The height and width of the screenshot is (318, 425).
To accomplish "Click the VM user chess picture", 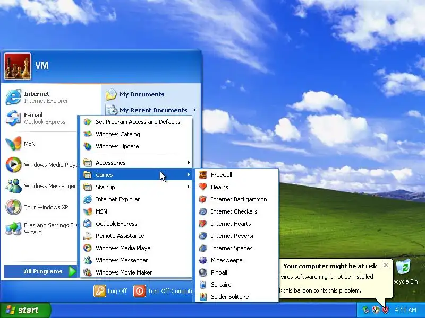I will coord(18,66).
